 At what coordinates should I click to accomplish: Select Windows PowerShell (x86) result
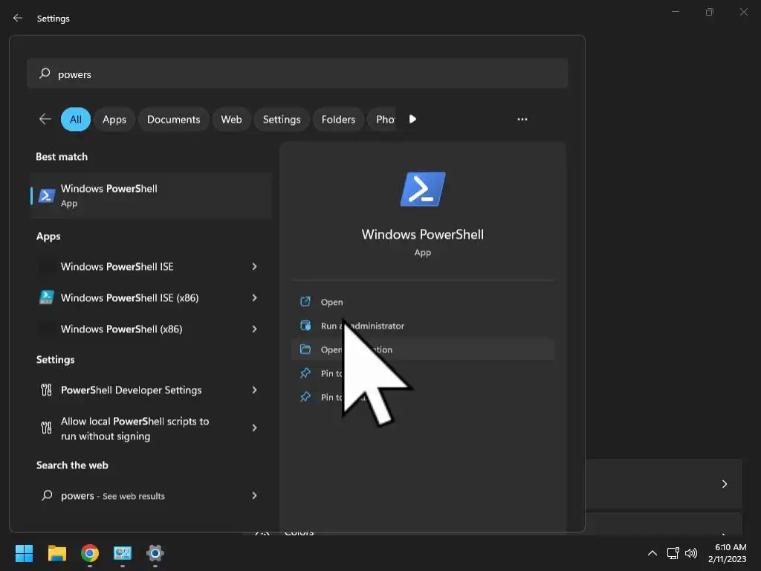[x=151, y=329]
